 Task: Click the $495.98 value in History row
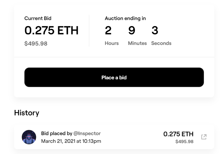(x=184, y=142)
